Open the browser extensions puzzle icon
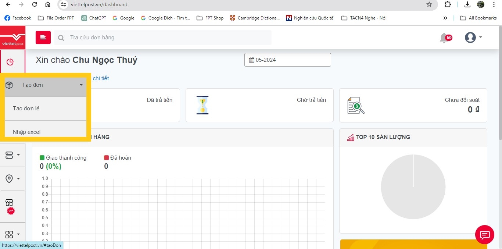 tap(448, 4)
